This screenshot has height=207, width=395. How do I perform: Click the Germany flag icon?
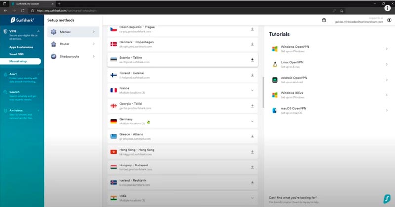[x=114, y=121]
